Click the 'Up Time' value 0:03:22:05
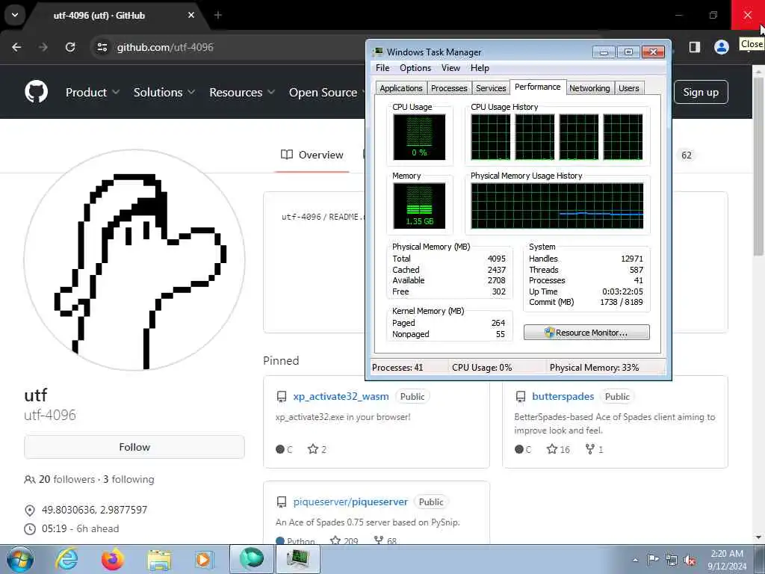Screen dimensions: 765x574 click(x=622, y=291)
